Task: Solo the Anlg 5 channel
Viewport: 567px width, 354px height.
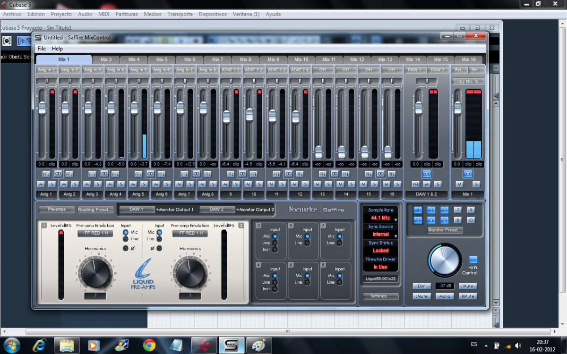Action: click(144, 184)
